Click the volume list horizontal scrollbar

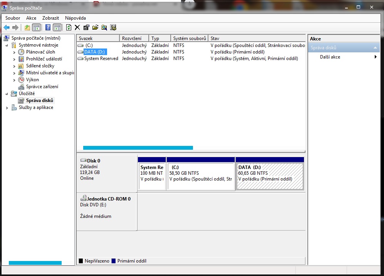pyautogui.click(x=138, y=148)
